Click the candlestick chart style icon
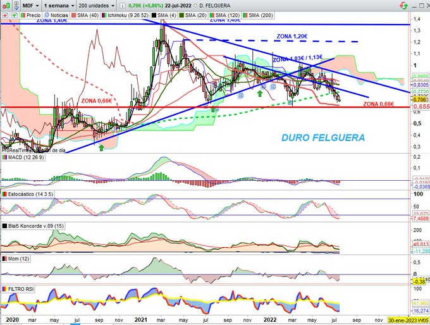The width and height of the screenshot is (430, 325). pyautogui.click(x=6, y=5)
